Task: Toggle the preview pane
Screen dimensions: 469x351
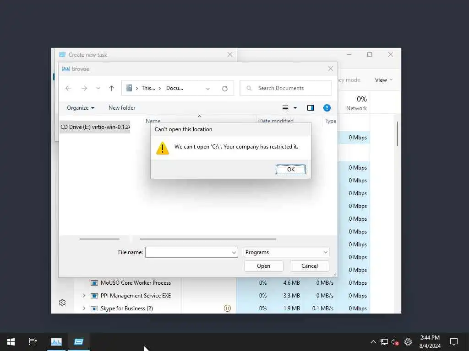Action: coord(311,108)
